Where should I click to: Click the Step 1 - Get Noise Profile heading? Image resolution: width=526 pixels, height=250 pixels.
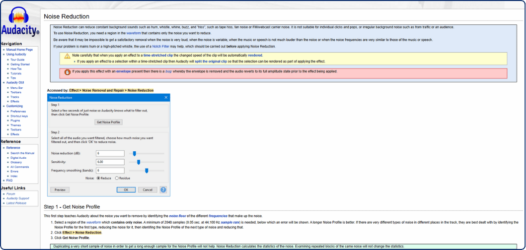tap(72, 207)
